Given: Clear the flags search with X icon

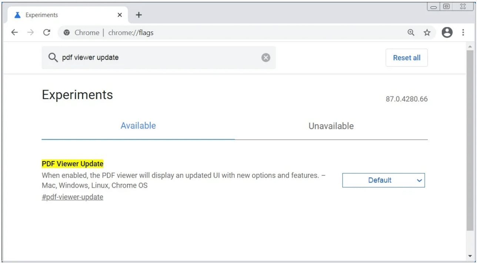Looking at the screenshot, I should point(266,58).
